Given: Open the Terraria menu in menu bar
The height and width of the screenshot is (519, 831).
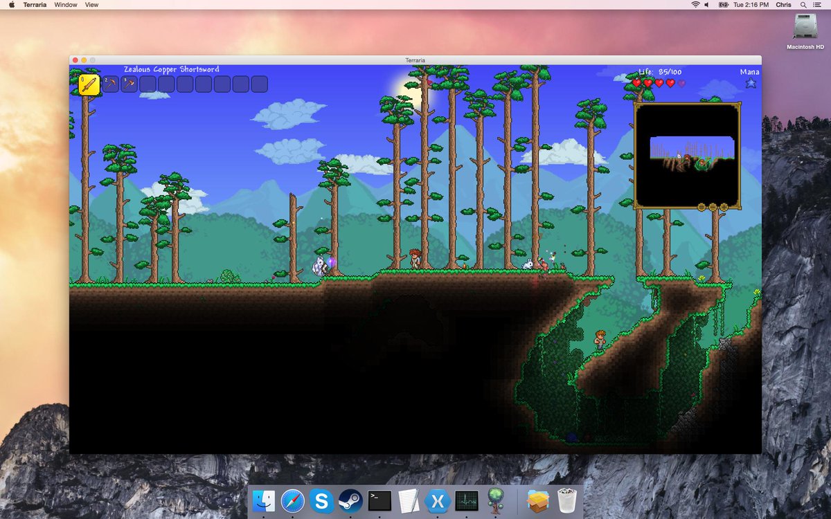Looking at the screenshot, I should pyautogui.click(x=36, y=5).
